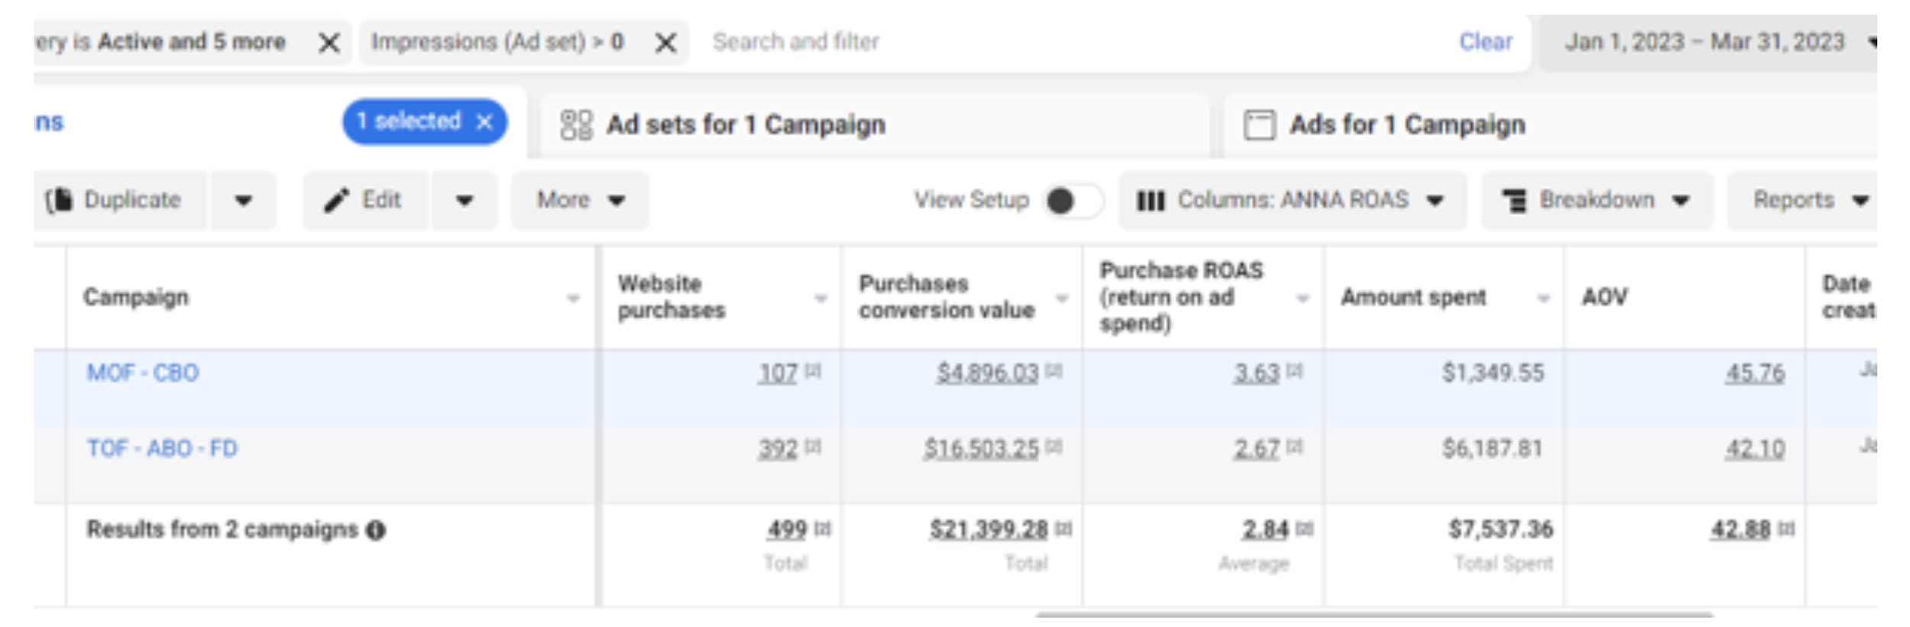Click the Columns bars icon
This screenshot has width=1910, height=627.
pyautogui.click(x=1151, y=201)
